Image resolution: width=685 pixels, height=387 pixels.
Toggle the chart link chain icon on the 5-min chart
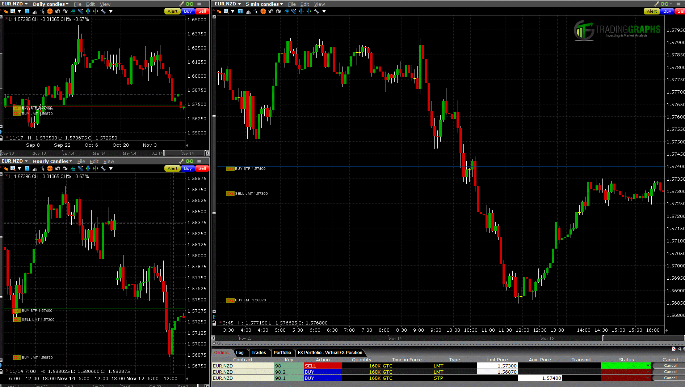665,4
